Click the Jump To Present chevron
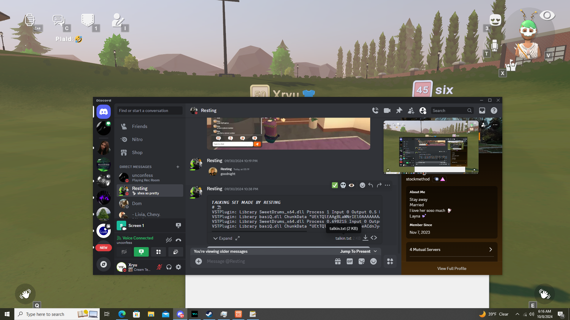 click(x=375, y=251)
